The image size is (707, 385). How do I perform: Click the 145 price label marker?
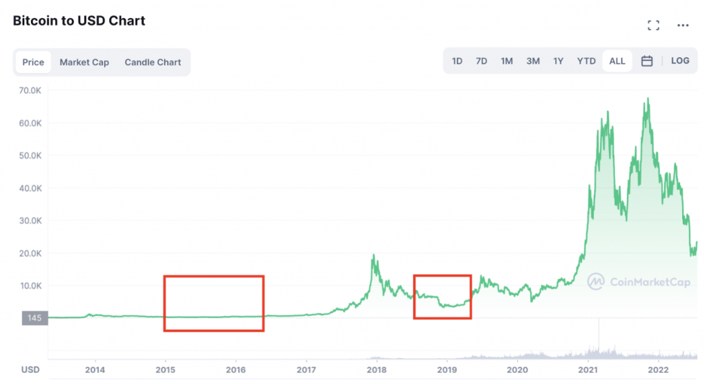click(x=35, y=318)
